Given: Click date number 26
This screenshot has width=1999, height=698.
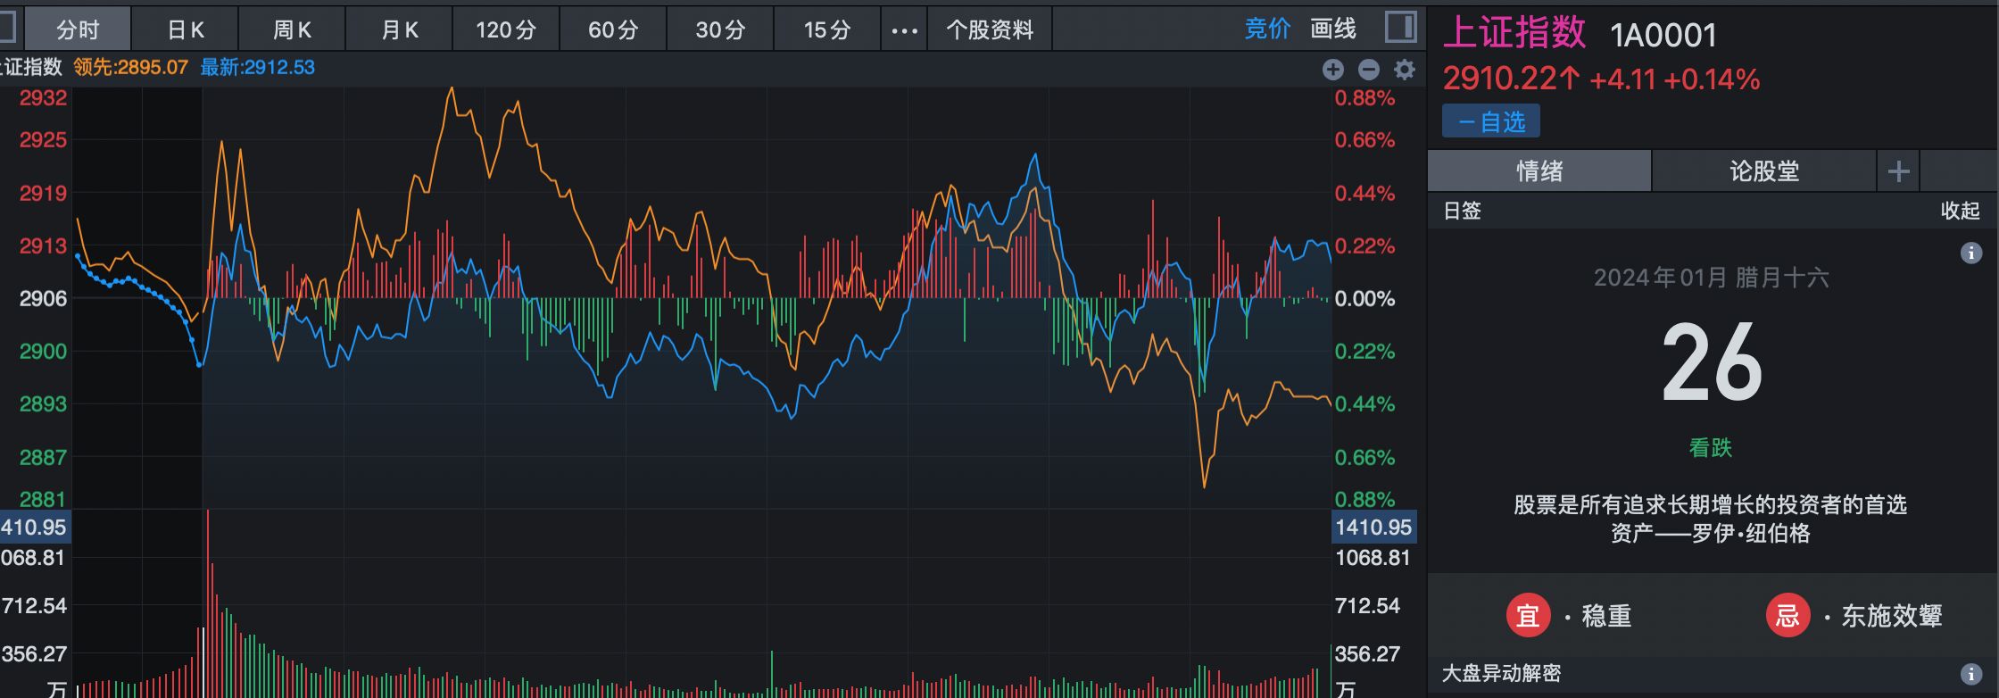Looking at the screenshot, I should (x=1712, y=363).
